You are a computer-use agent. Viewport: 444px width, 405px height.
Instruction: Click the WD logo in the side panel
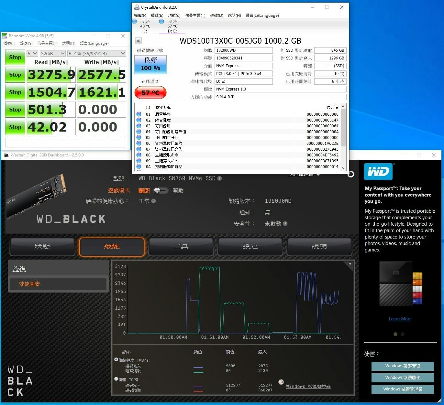tap(378, 171)
